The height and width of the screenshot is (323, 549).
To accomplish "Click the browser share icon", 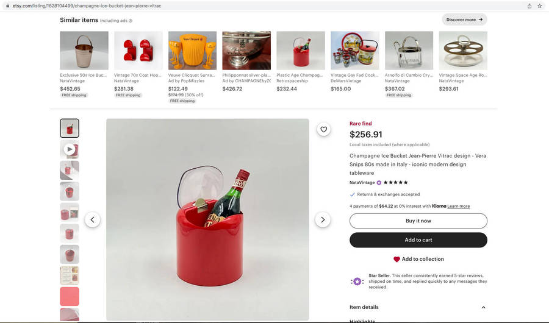I will [x=529, y=5].
